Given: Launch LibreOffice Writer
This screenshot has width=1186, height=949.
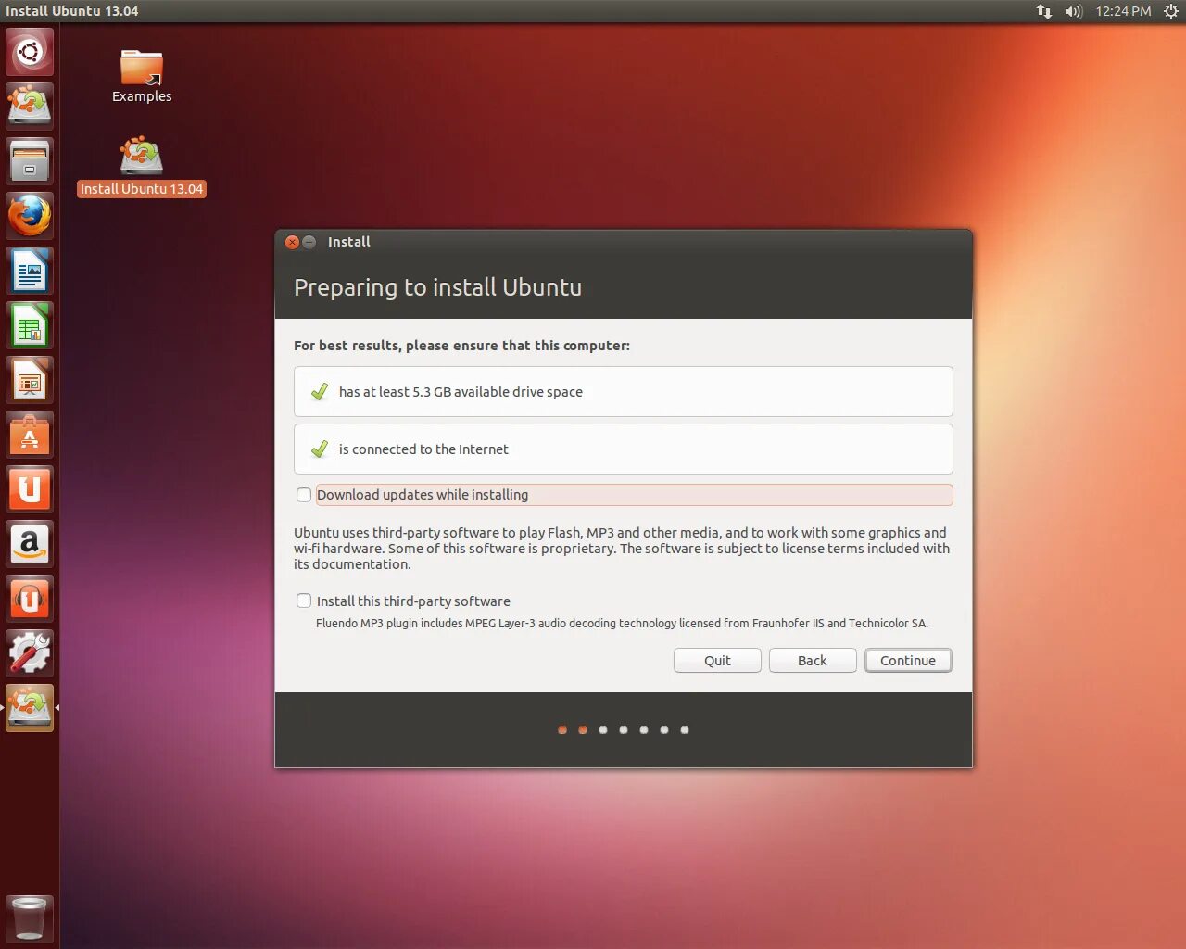Looking at the screenshot, I should (30, 271).
